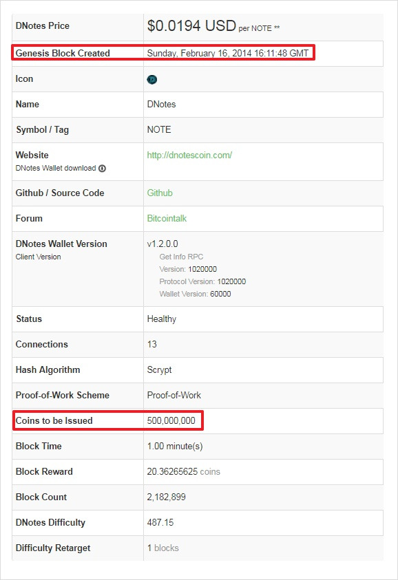This screenshot has width=398, height=580.
Task: Click the Block Count 2,182,899 value
Action: pos(166,497)
